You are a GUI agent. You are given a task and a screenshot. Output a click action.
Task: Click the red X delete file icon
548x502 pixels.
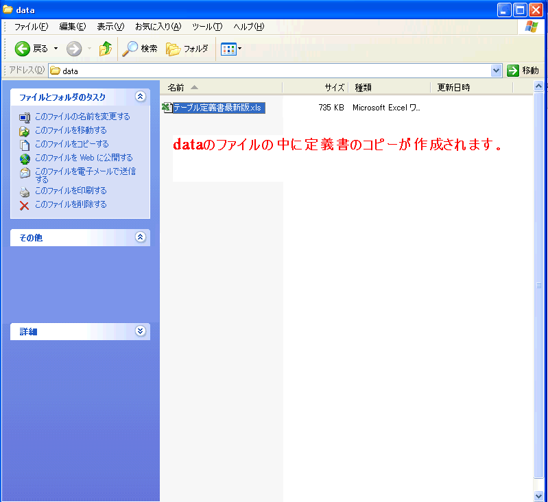click(25, 205)
